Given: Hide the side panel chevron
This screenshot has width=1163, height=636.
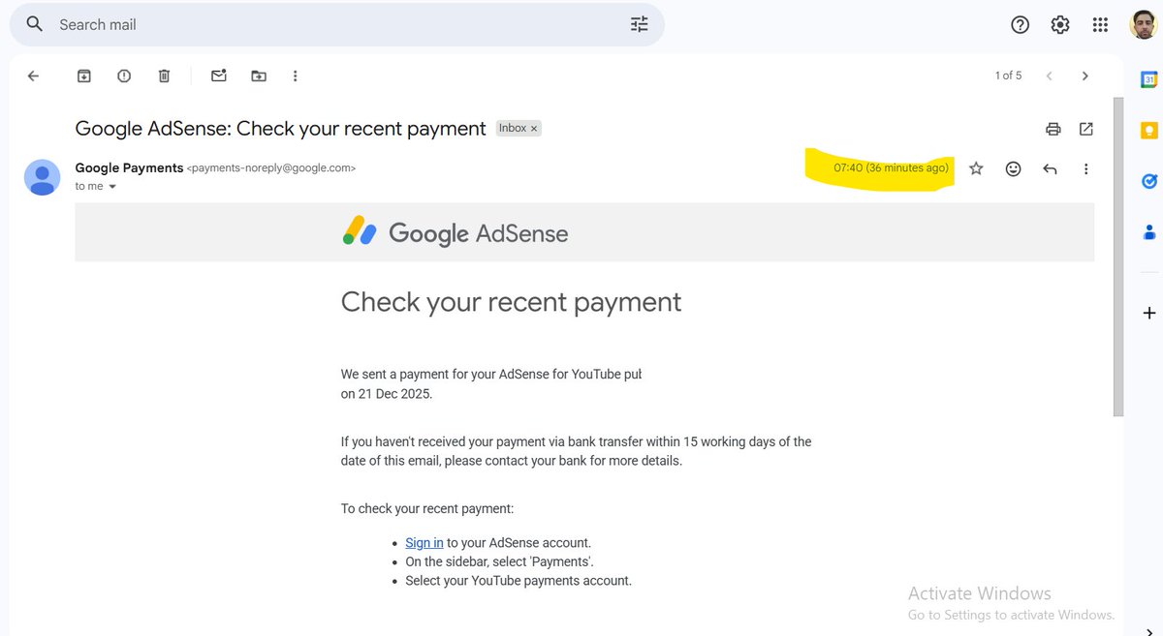Looking at the screenshot, I should point(1149,630).
